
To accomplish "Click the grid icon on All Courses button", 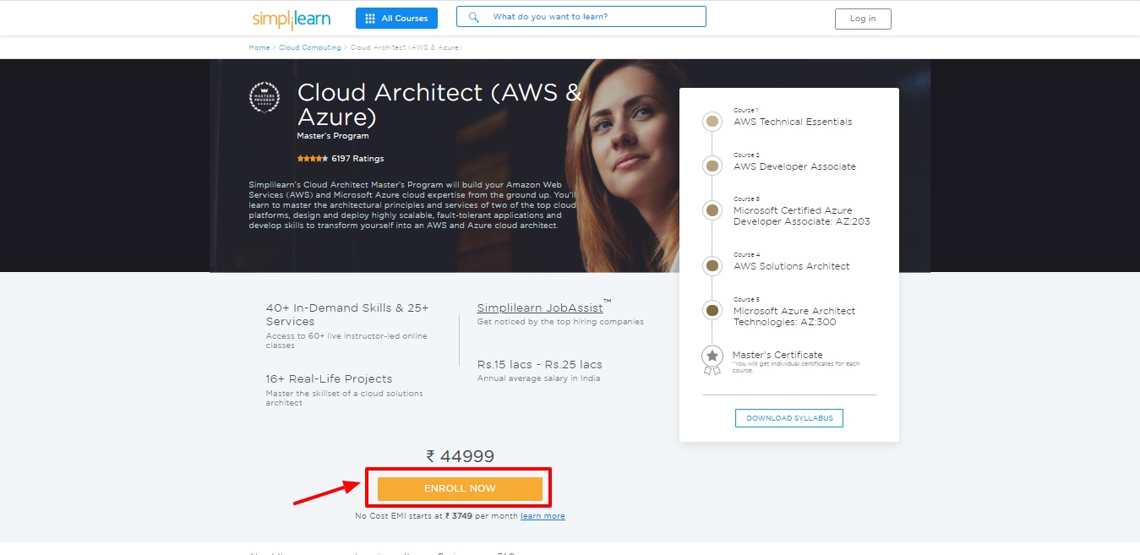I will coord(368,18).
